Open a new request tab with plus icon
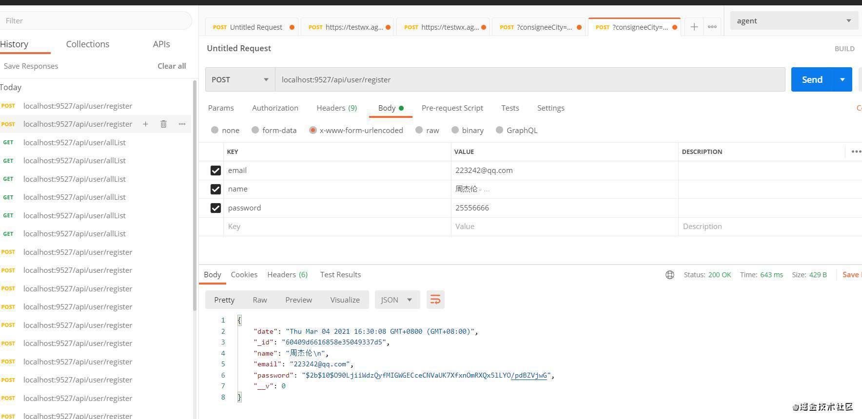Screen dimensions: 862x419 694,27
